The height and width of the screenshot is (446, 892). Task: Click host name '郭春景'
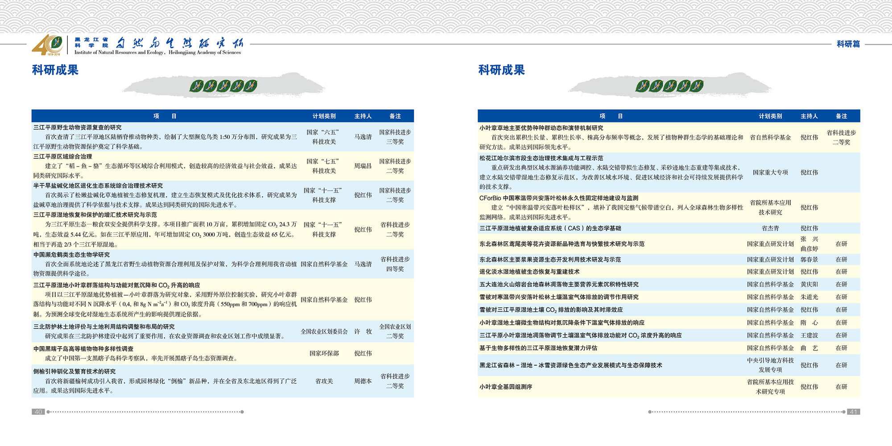point(809,259)
